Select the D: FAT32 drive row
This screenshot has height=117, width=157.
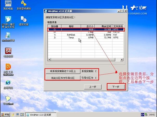pyautogui.click(x=86, y=32)
